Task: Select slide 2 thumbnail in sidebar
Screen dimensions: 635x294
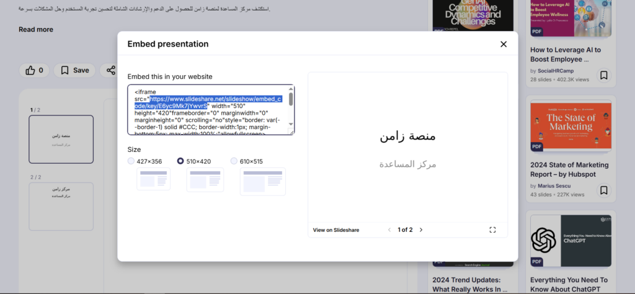Action: click(61, 207)
